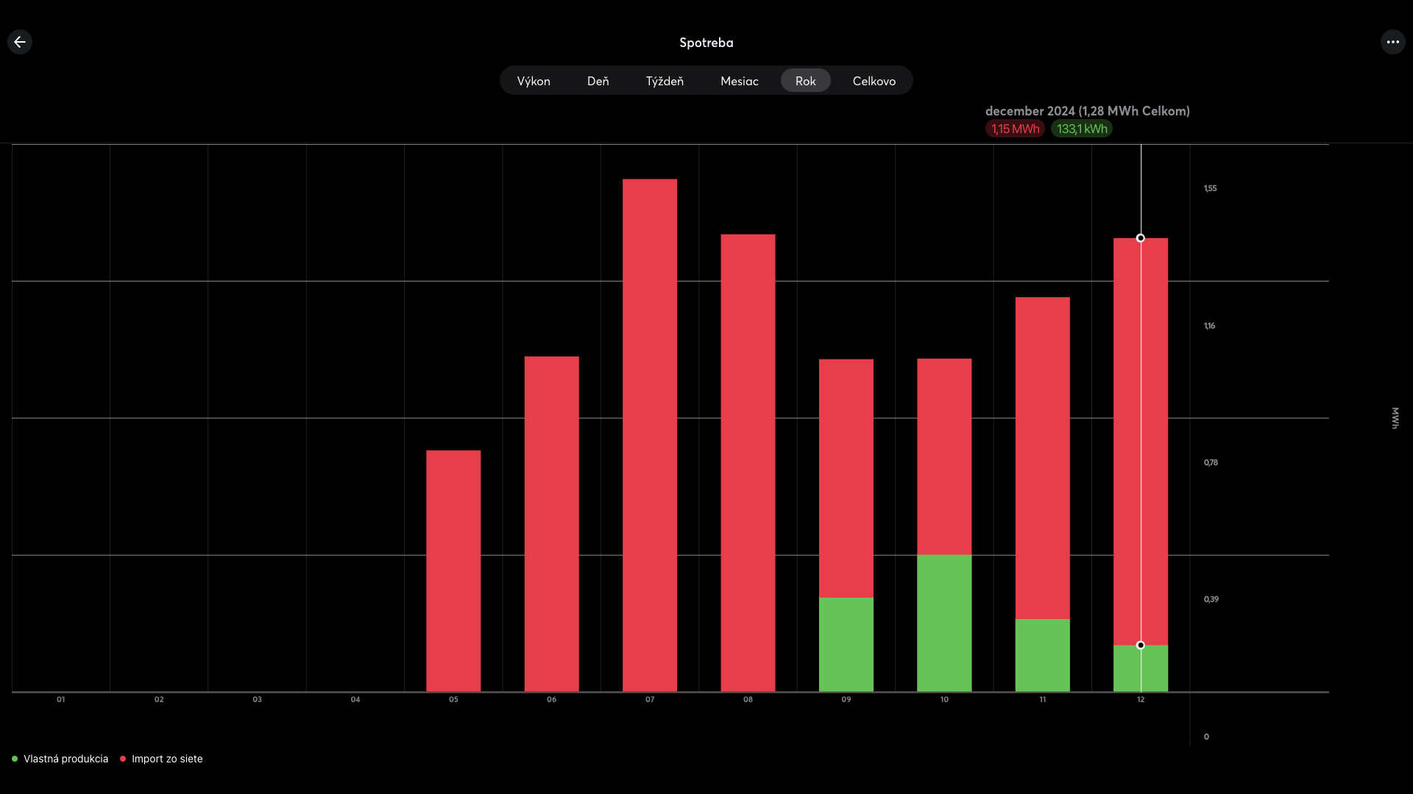This screenshot has height=794, width=1413.
Task: Click the active Rok tab
Action: (x=805, y=81)
